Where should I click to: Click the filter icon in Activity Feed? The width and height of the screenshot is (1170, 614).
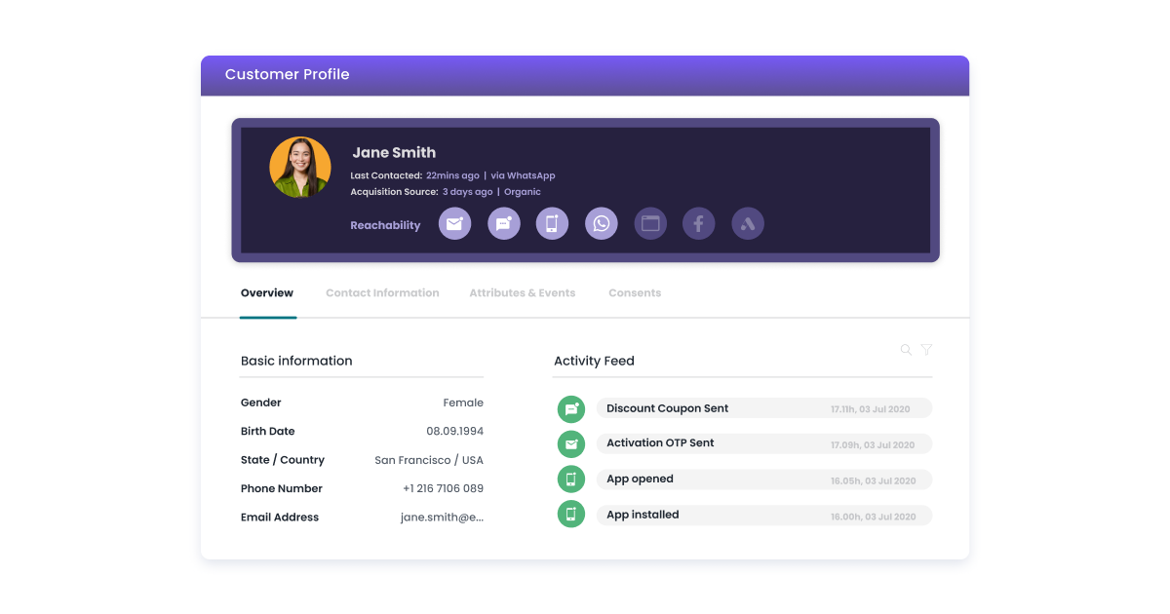(x=925, y=349)
